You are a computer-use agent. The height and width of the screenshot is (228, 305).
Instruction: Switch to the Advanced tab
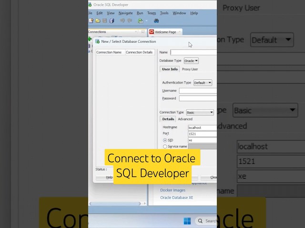tap(185, 119)
